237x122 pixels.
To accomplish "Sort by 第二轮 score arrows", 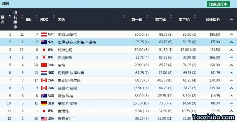I will [x=171, y=16].
